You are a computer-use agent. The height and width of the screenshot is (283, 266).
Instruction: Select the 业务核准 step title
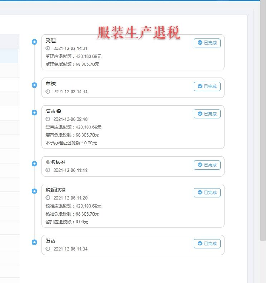tap(56, 162)
